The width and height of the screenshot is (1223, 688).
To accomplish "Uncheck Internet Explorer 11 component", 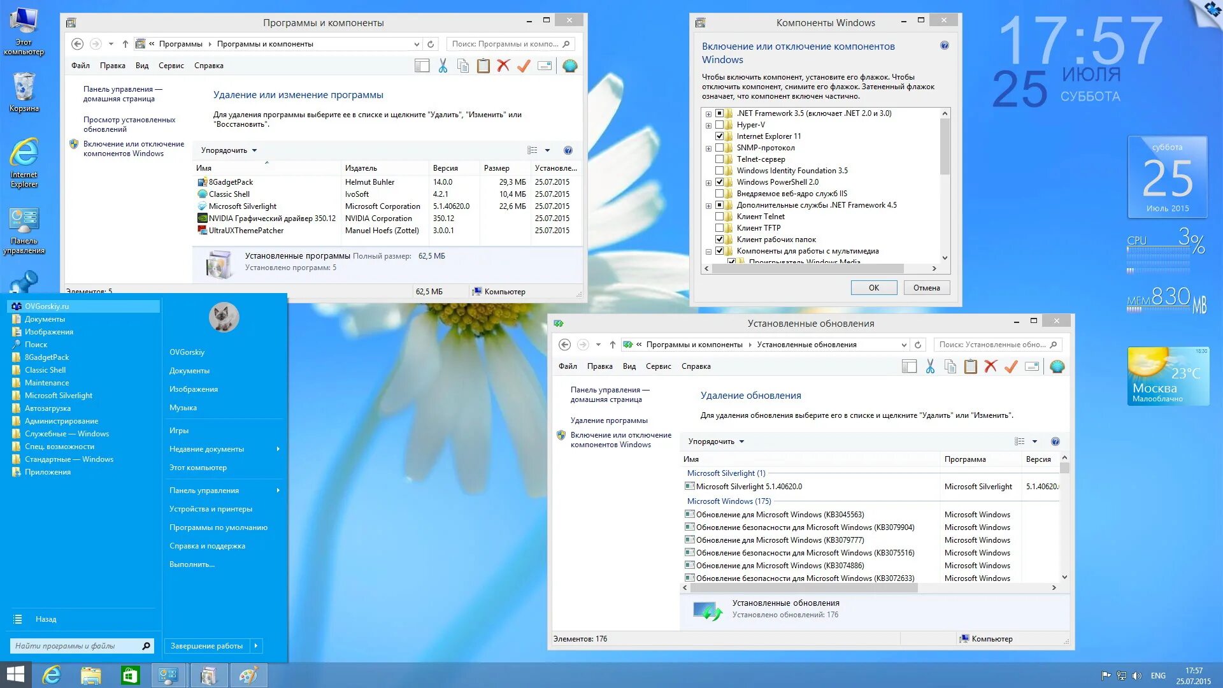I will click(719, 136).
